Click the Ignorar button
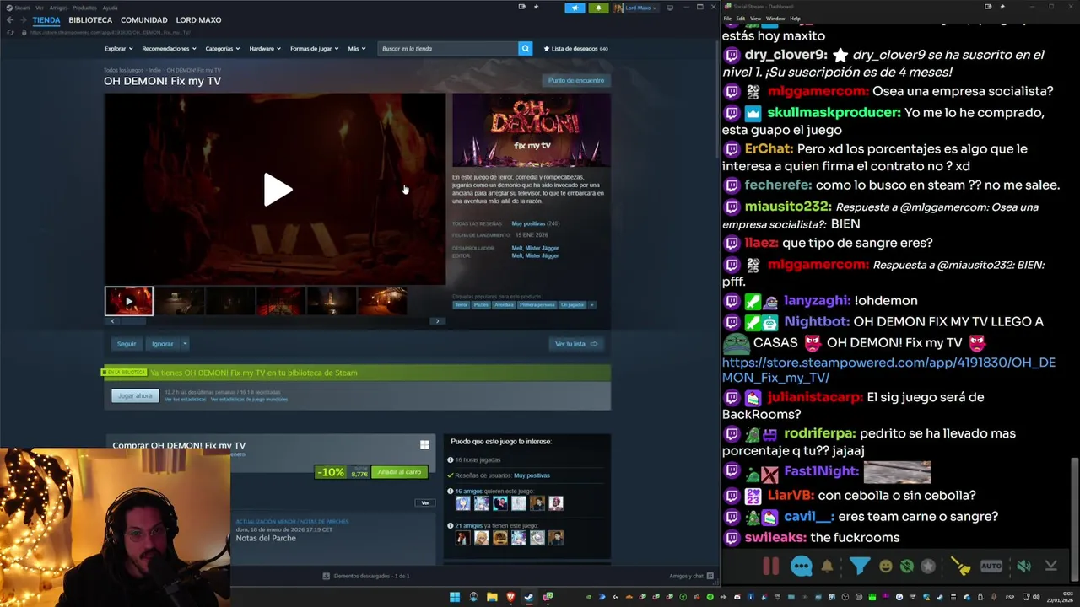 click(163, 344)
